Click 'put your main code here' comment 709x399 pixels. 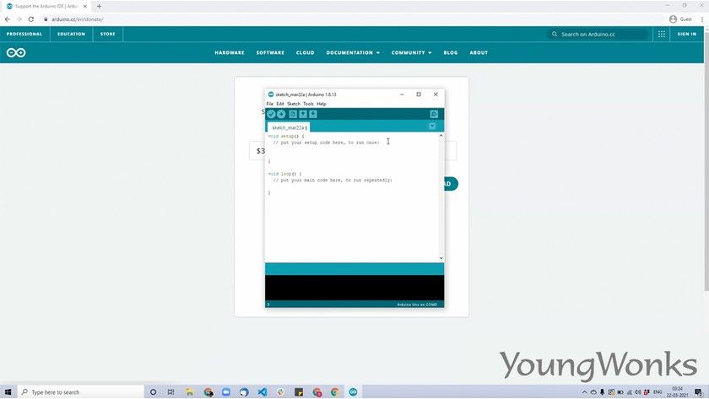tap(333, 181)
